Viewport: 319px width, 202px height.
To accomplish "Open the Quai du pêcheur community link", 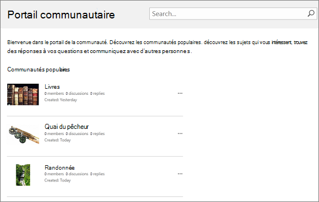I will pos(66,127).
